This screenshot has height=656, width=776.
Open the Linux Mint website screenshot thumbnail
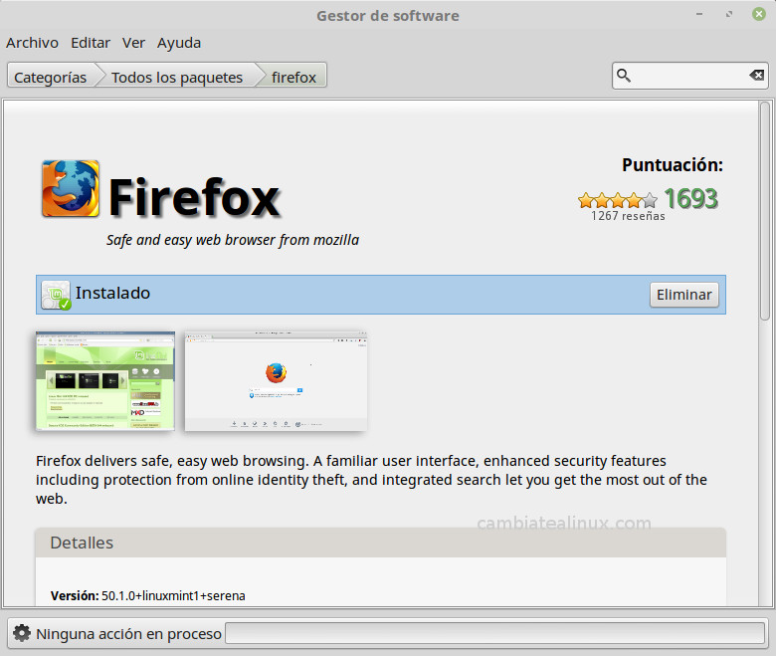(104, 380)
